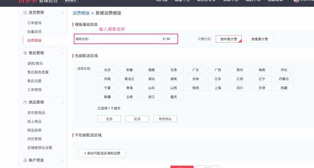Open 售后服务质量 in the sidebar
Screen dimensions: 314x168
[x=38, y=72]
